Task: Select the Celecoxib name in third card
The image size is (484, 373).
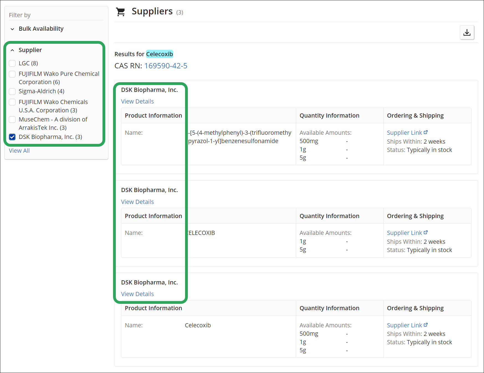Action: (x=198, y=325)
